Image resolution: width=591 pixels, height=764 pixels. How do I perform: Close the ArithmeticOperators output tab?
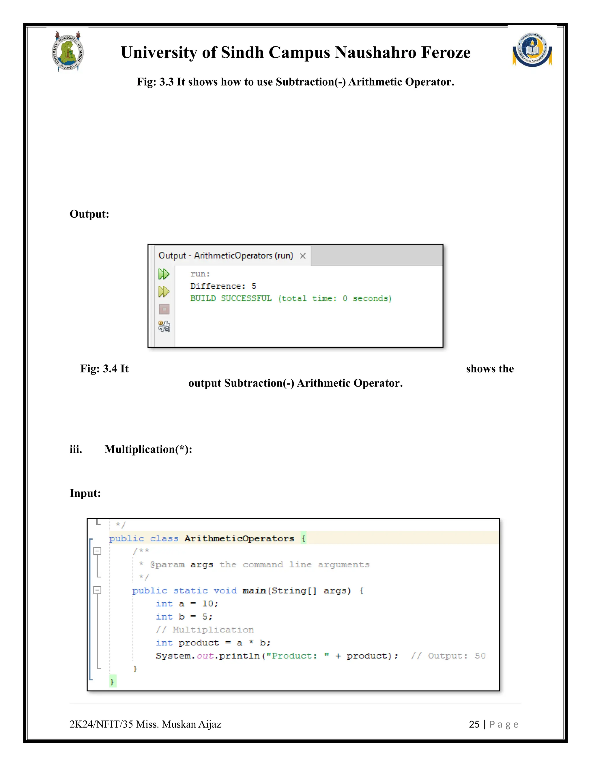(302, 256)
